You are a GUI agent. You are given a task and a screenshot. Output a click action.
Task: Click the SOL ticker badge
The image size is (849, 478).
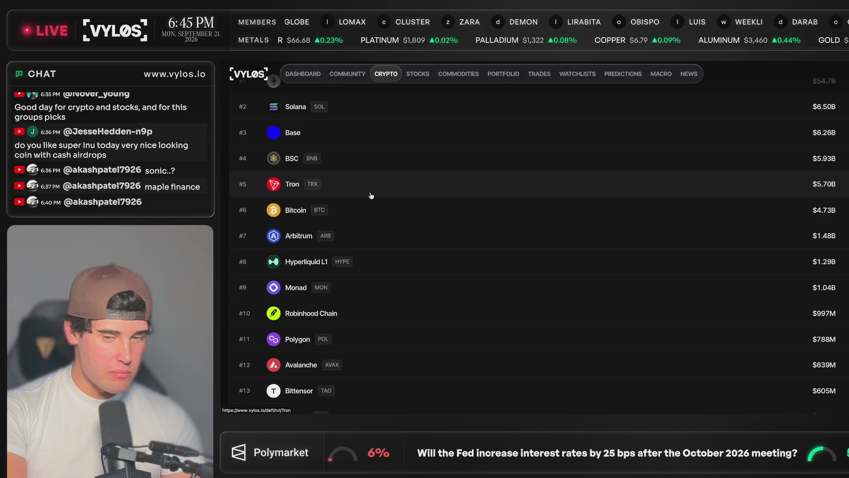click(x=319, y=107)
